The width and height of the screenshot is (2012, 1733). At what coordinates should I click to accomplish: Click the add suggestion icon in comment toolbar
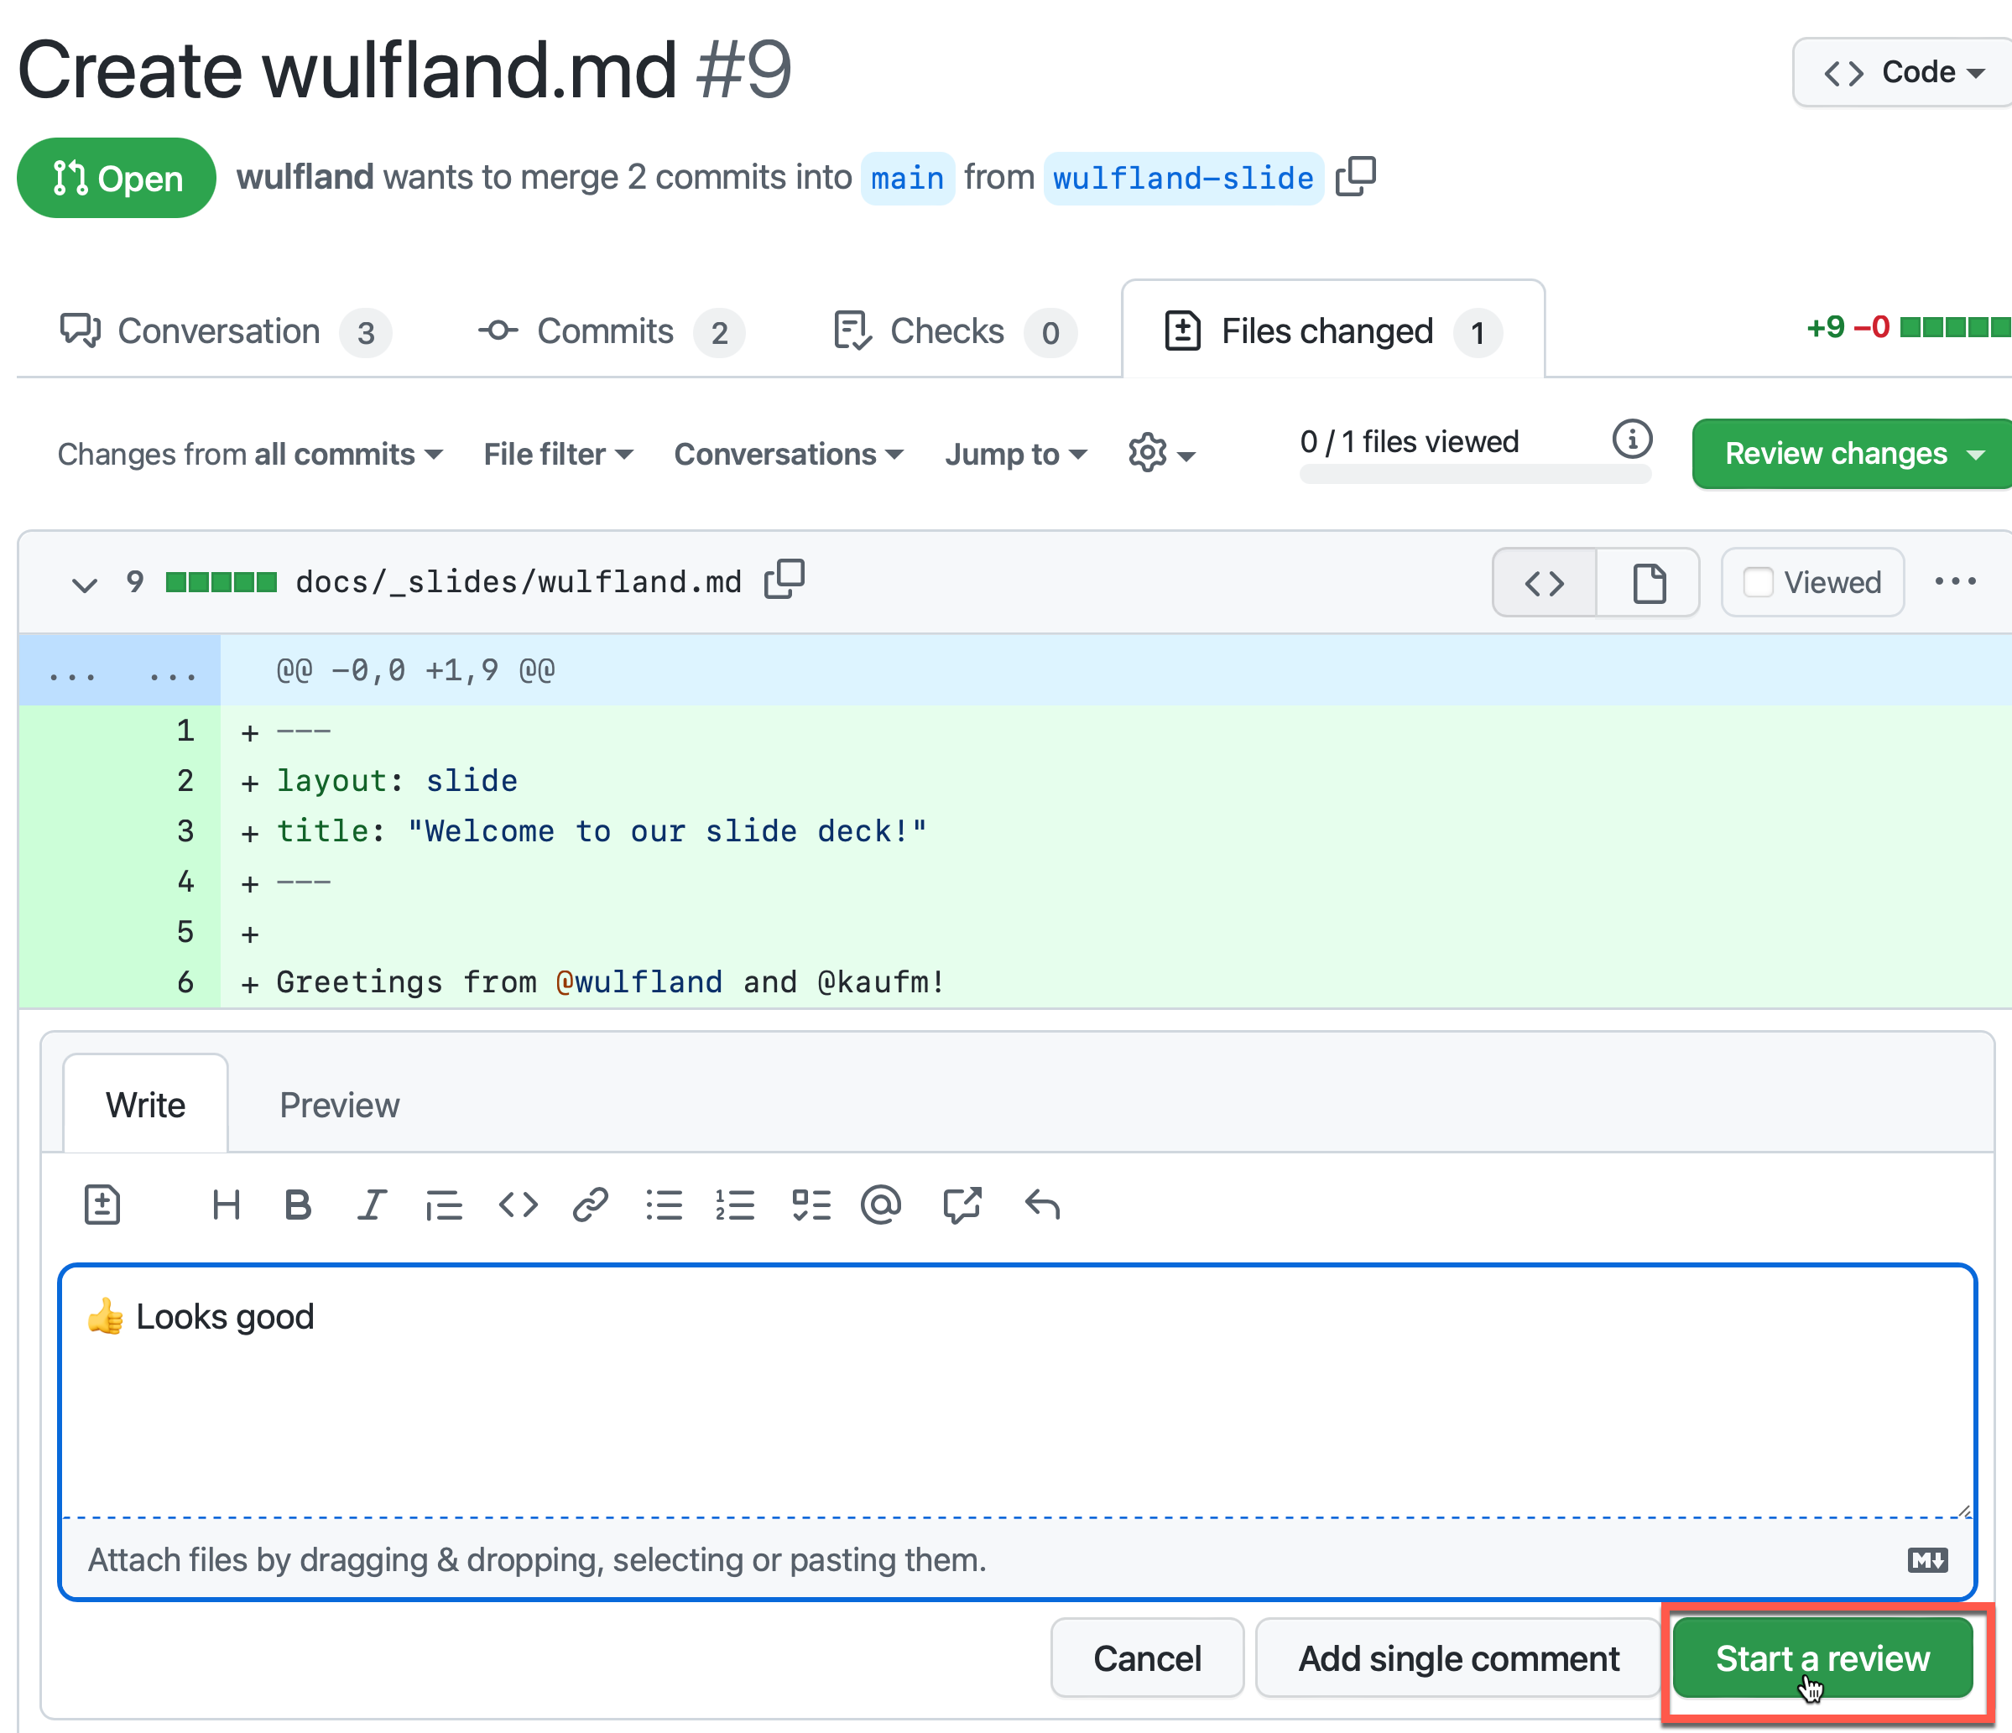(x=102, y=1205)
